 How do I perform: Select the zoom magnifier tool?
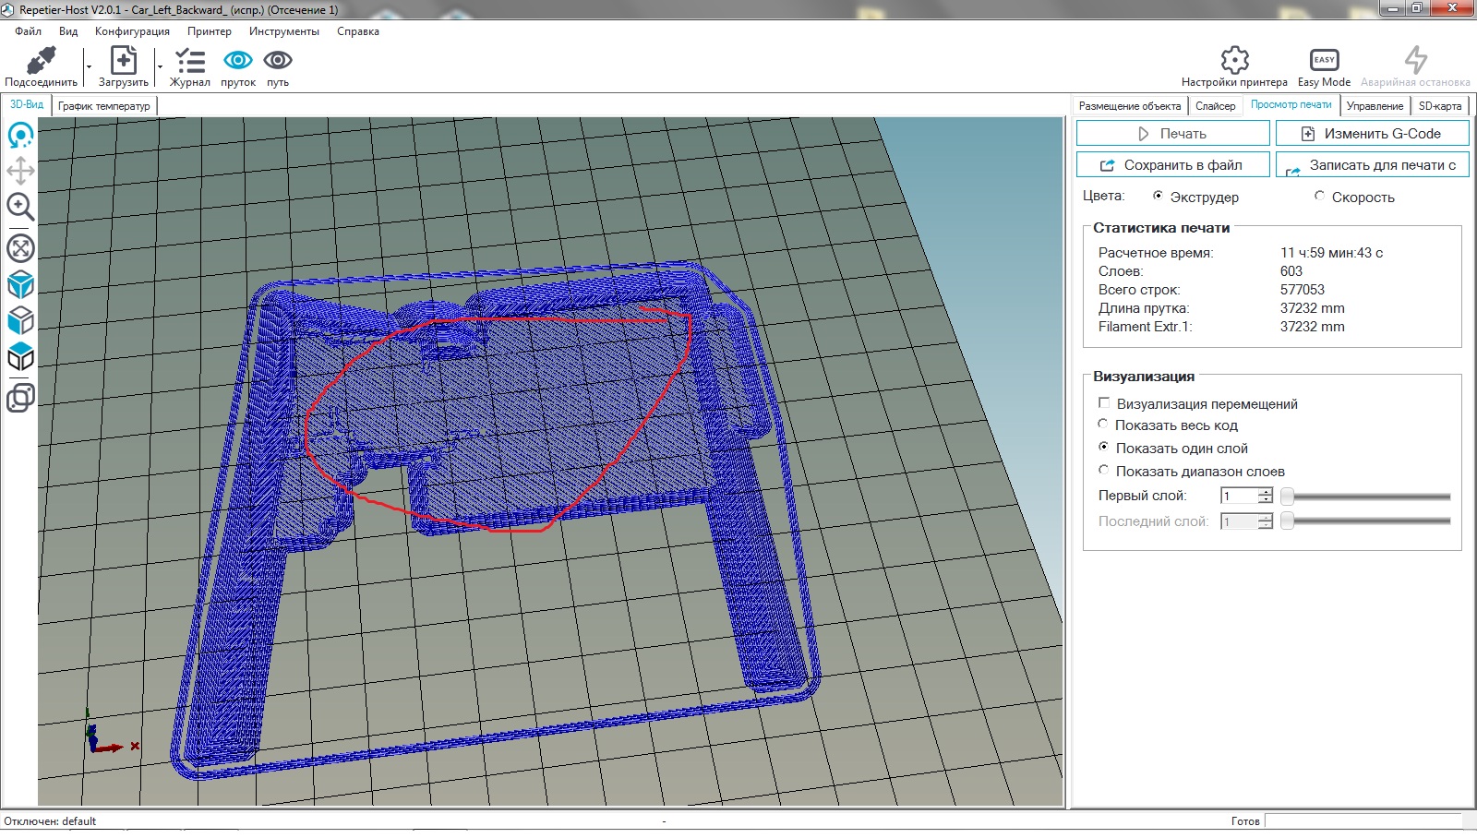click(x=20, y=207)
